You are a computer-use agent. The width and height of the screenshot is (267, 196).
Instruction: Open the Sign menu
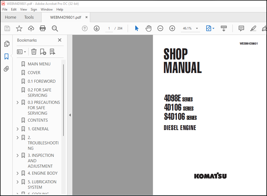[34, 9]
